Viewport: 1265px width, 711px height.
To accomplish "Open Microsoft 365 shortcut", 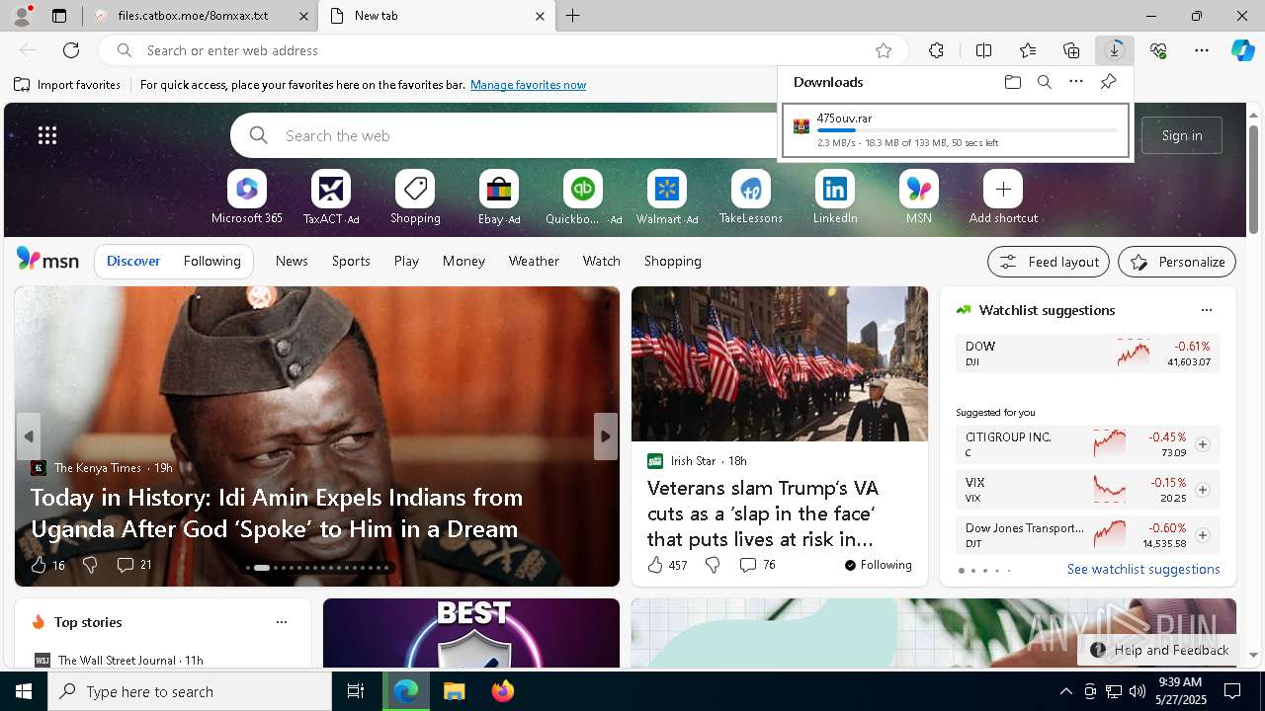I will coord(247,197).
